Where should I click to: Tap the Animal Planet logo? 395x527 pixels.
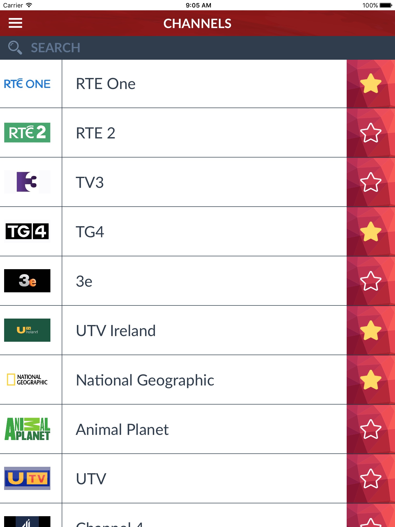[27, 429]
